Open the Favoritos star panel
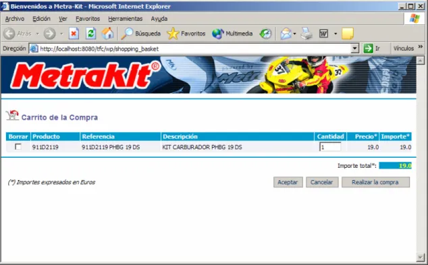 click(x=186, y=34)
